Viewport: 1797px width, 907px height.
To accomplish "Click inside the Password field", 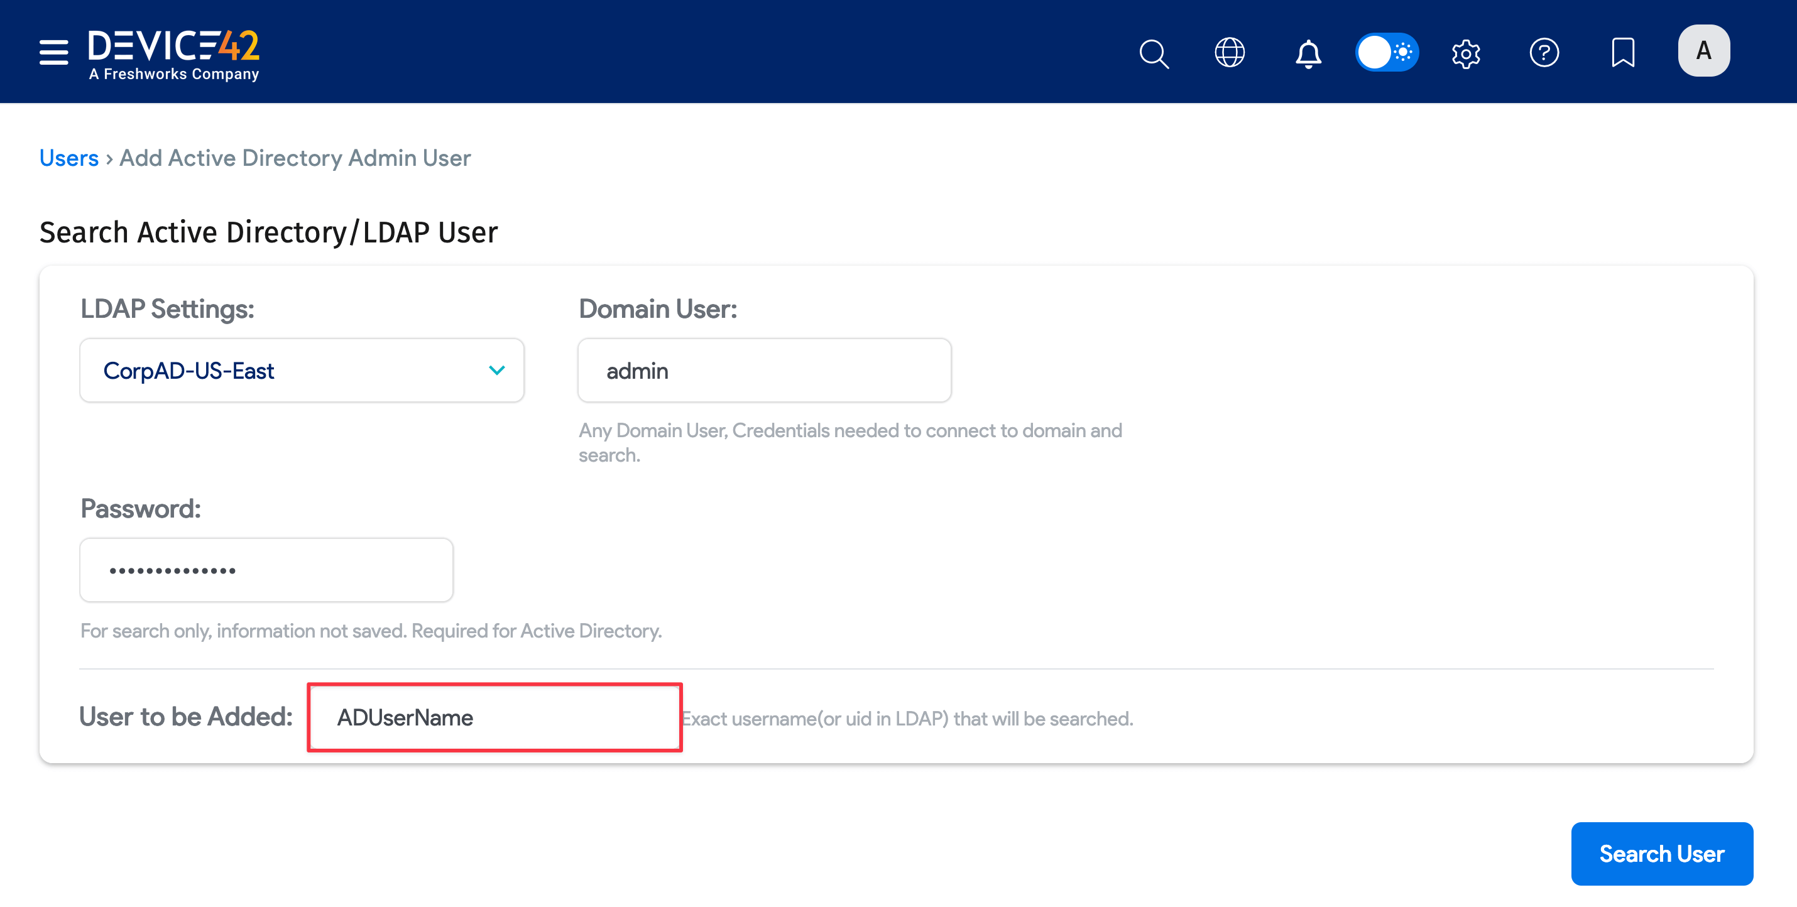I will pos(266,570).
